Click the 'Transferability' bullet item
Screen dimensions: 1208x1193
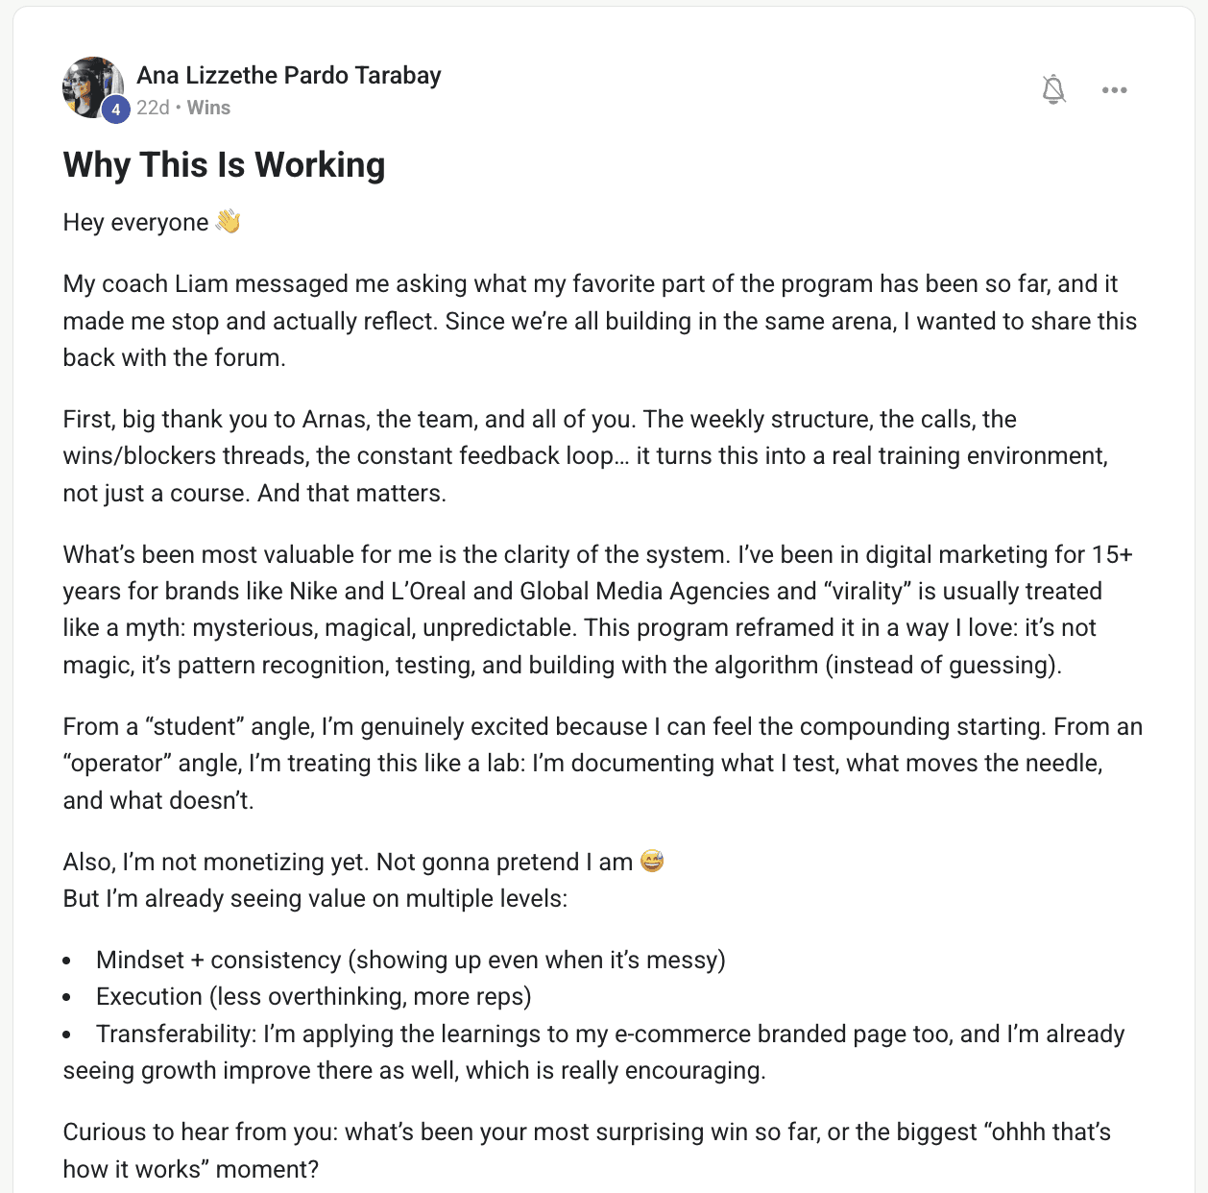click(x=594, y=1053)
